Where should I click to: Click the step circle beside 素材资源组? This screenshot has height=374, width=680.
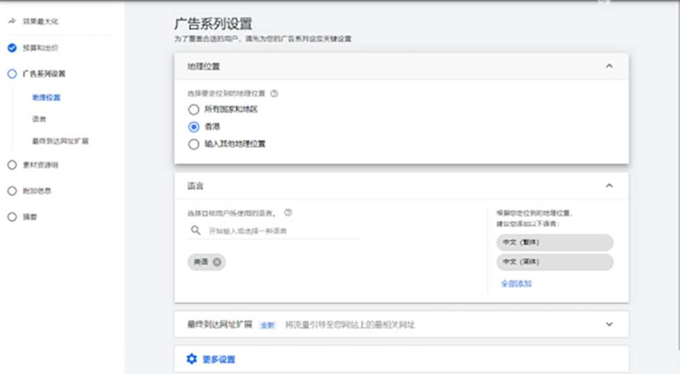click(x=12, y=165)
